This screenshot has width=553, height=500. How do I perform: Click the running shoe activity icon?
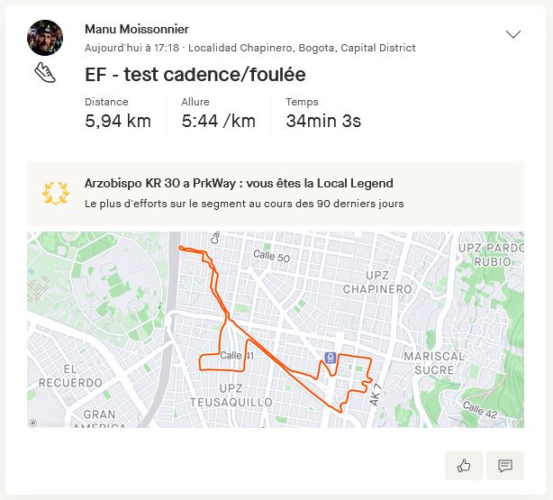click(x=45, y=74)
